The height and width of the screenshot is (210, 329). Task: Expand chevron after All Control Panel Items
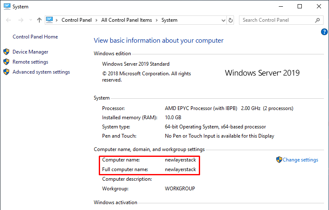click(x=157, y=20)
